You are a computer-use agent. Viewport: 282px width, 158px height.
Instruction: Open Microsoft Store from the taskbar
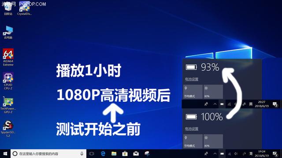(x=125, y=154)
